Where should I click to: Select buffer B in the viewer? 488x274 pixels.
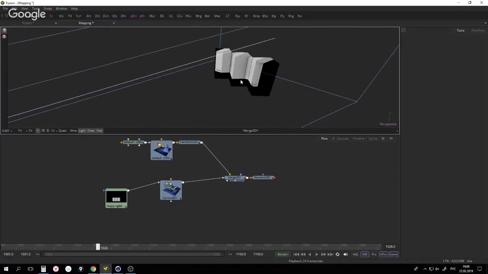48,131
